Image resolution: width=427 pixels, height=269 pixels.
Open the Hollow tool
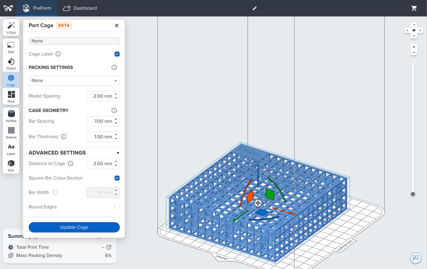click(11, 116)
